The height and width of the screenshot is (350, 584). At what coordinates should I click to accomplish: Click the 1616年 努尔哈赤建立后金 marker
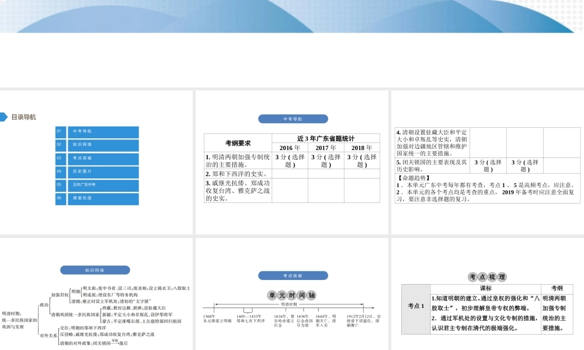pyautogui.click(x=284, y=321)
